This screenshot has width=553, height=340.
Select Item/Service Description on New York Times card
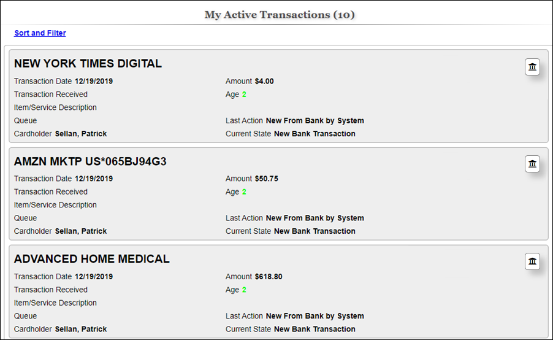[55, 107]
